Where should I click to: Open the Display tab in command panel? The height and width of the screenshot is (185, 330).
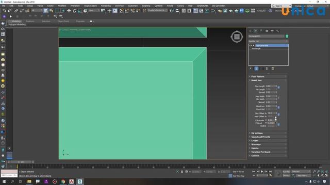[272, 31]
